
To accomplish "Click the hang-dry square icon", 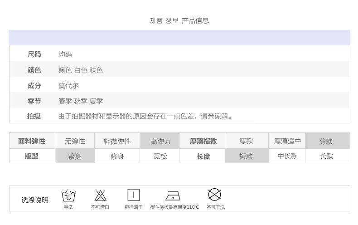I will coord(134,195).
